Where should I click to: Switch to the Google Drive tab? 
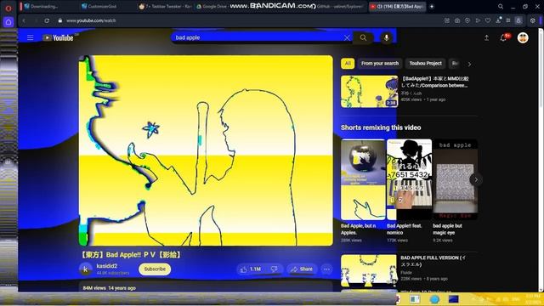tap(212, 6)
